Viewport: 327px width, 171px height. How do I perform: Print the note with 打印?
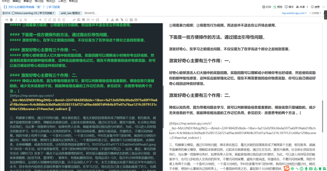[x=267, y=7]
